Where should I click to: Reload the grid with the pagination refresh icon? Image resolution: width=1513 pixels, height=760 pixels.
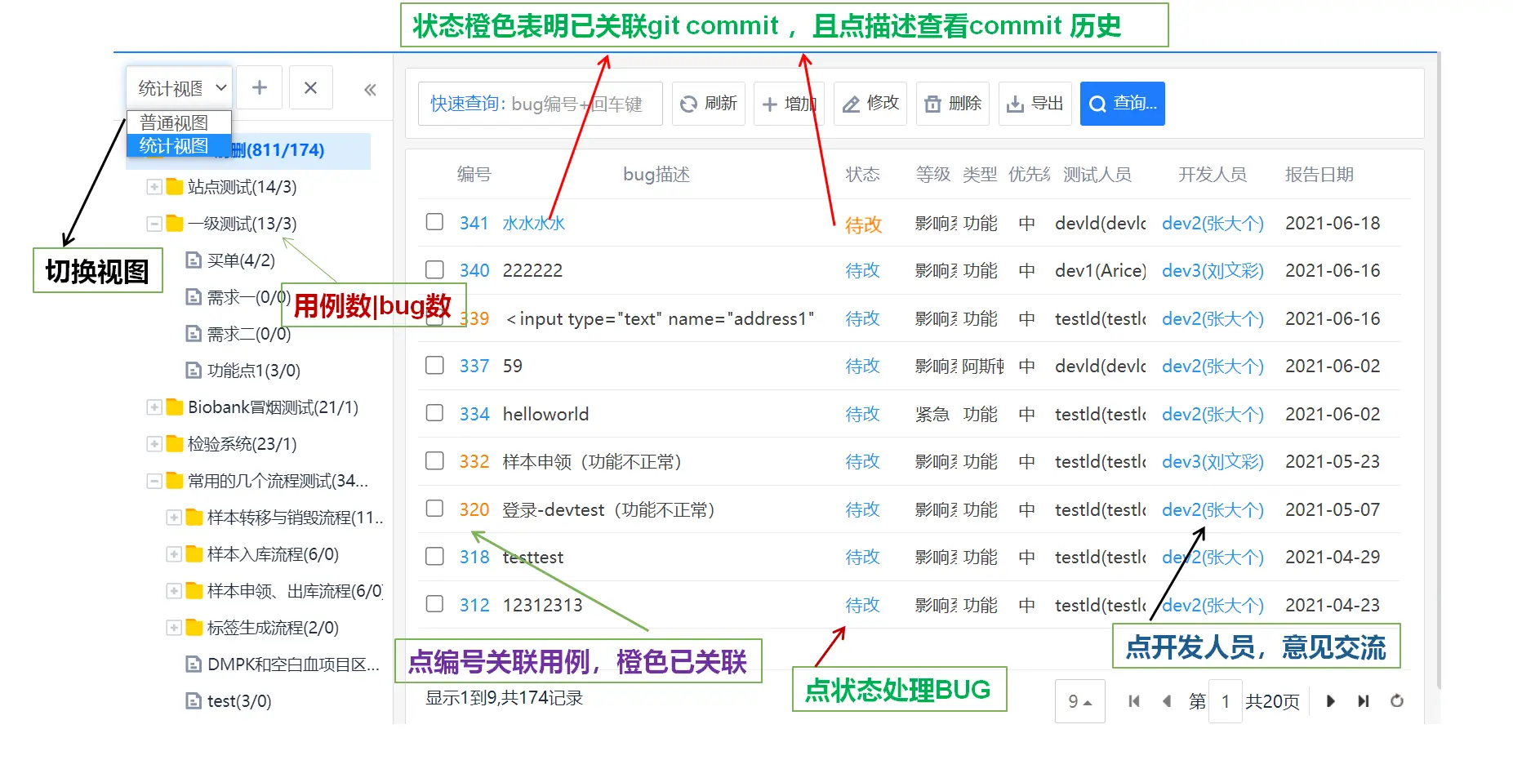coord(1397,701)
